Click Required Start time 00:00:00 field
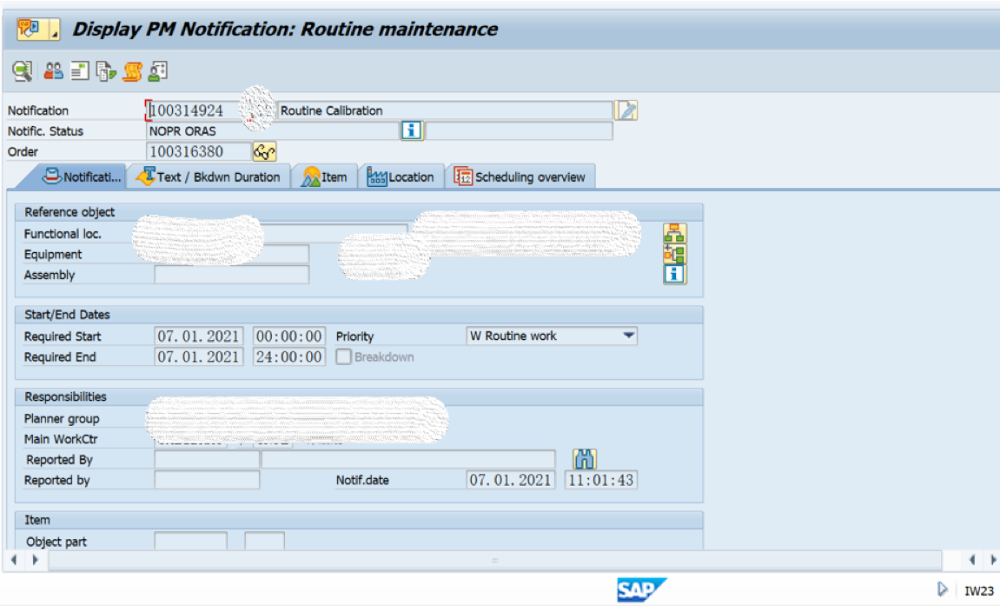Screen dimensions: 1000x606 (289, 336)
